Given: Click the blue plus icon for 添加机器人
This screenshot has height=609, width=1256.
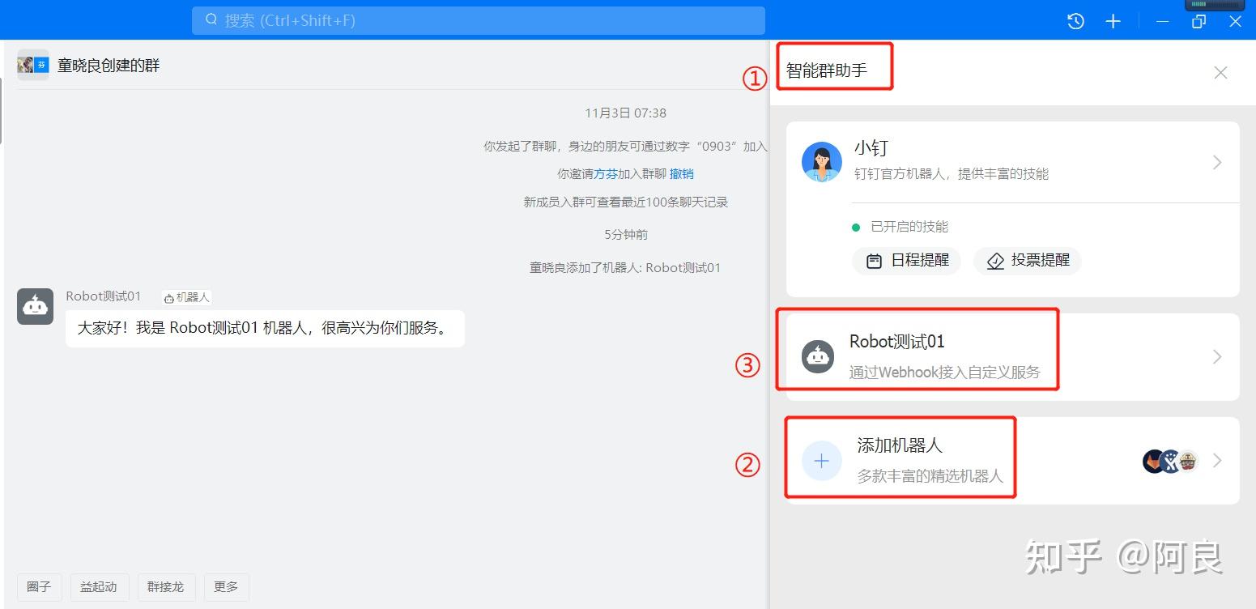Looking at the screenshot, I should tap(822, 461).
